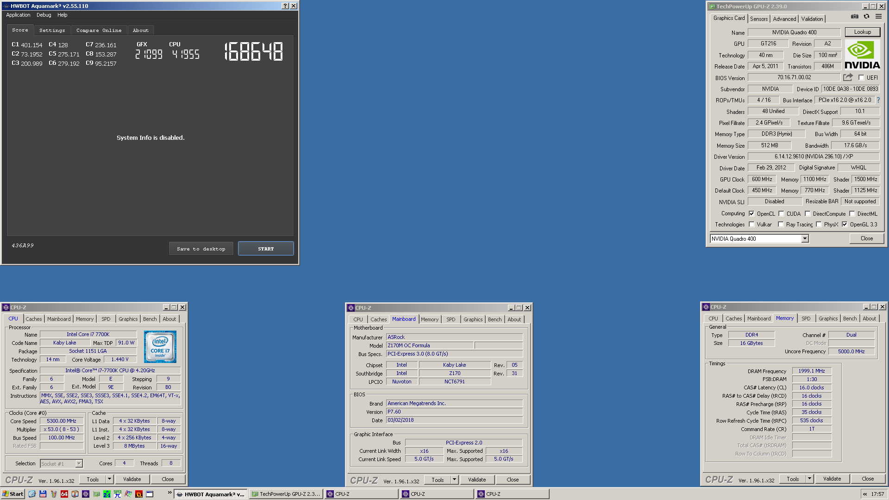Viewport: 889px width, 500px height.
Task: Toggle the DirectCompute checkbox
Action: point(808,214)
